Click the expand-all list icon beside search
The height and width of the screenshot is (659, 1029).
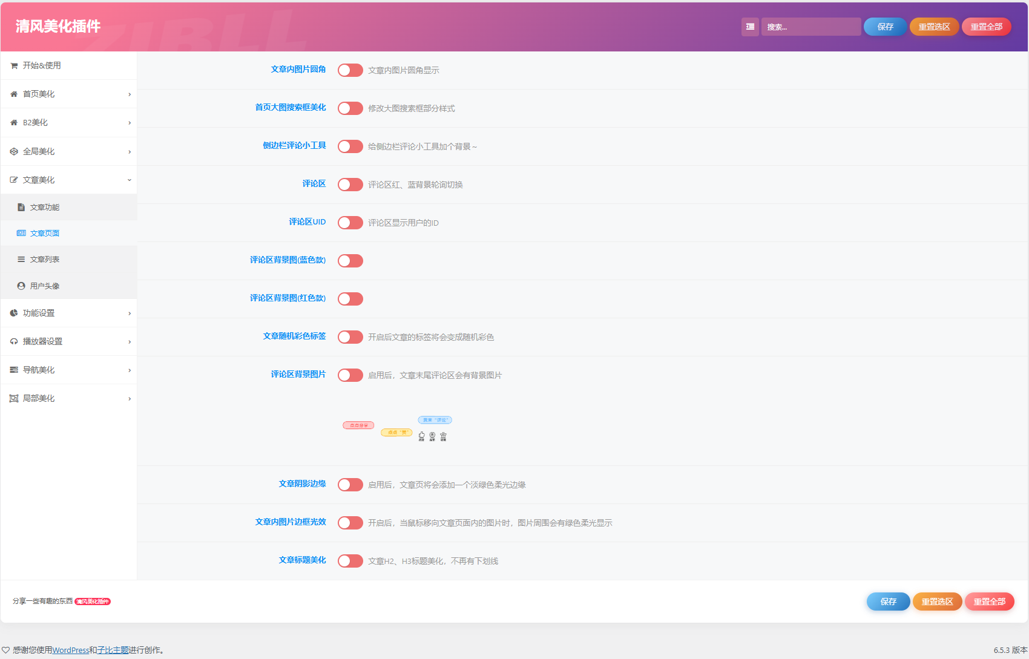[750, 27]
